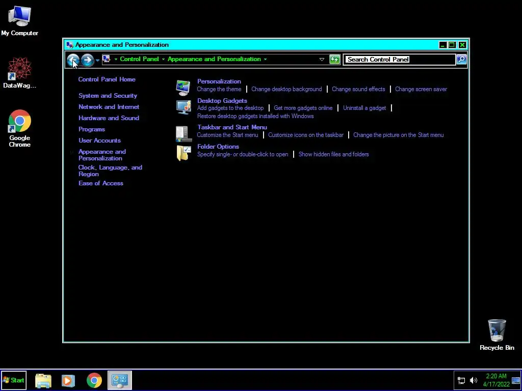Refresh the Control Panel view
Viewport: 522px width, 391px height.
point(334,60)
